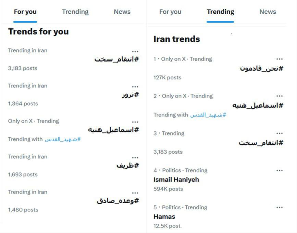This screenshot has width=297, height=233.
Task: Open News tab above Trends for you
Action: click(x=122, y=12)
